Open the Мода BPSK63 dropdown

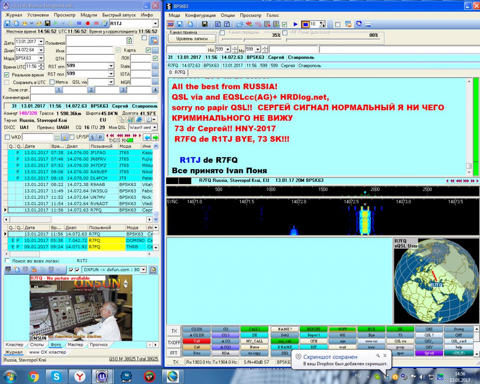tap(40, 58)
